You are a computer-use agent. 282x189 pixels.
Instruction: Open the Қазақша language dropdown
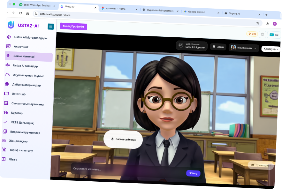coord(271,49)
